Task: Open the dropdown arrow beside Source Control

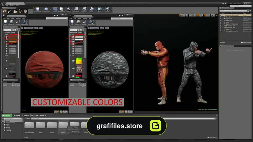Action: [x=51, y=10]
